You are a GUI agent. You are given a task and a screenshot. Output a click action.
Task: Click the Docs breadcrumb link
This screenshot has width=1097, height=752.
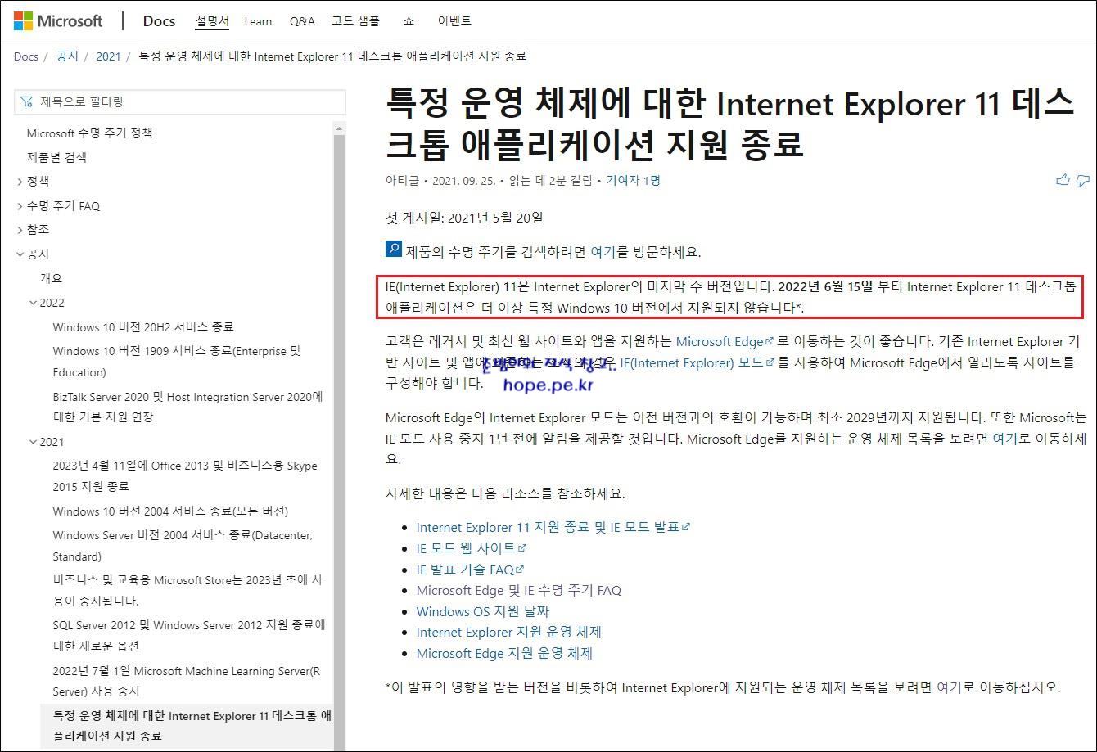[x=26, y=56]
